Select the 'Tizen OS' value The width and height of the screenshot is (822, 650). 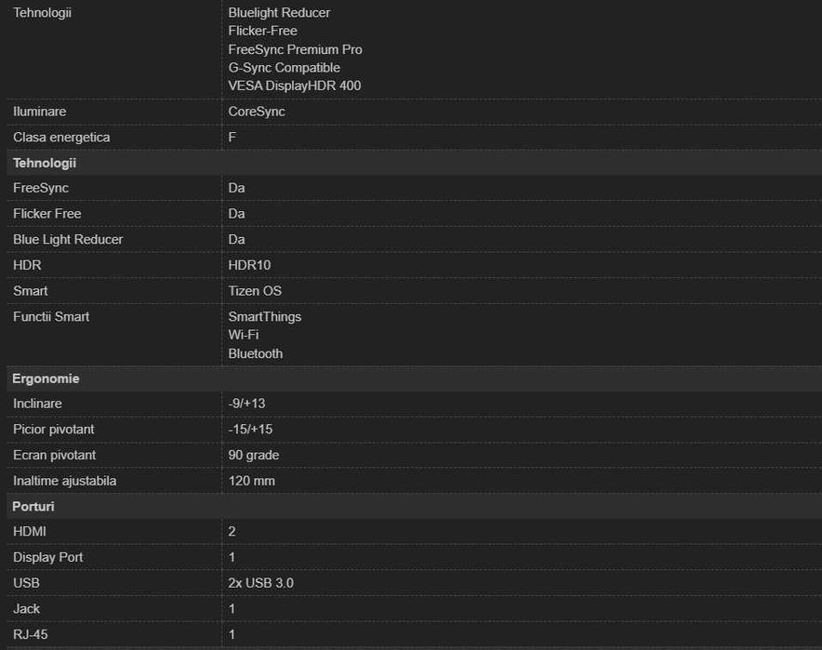click(255, 291)
